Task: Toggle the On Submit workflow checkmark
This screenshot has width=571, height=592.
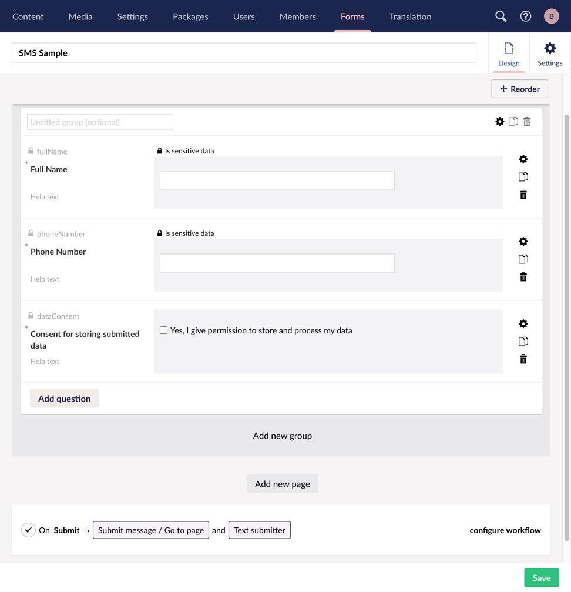Action: pos(28,530)
